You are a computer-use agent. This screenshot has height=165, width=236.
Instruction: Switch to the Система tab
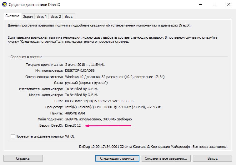tap(12, 16)
